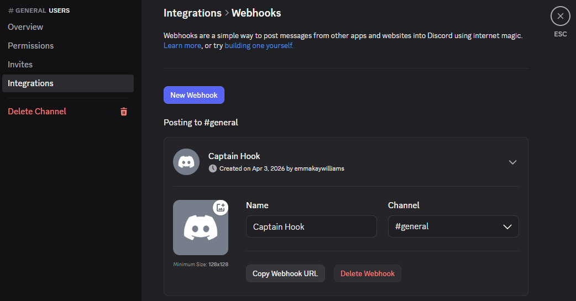Follow the Learn more link

[182, 46]
